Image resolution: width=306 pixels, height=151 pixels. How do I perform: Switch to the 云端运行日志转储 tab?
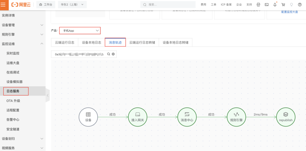(x=142, y=43)
